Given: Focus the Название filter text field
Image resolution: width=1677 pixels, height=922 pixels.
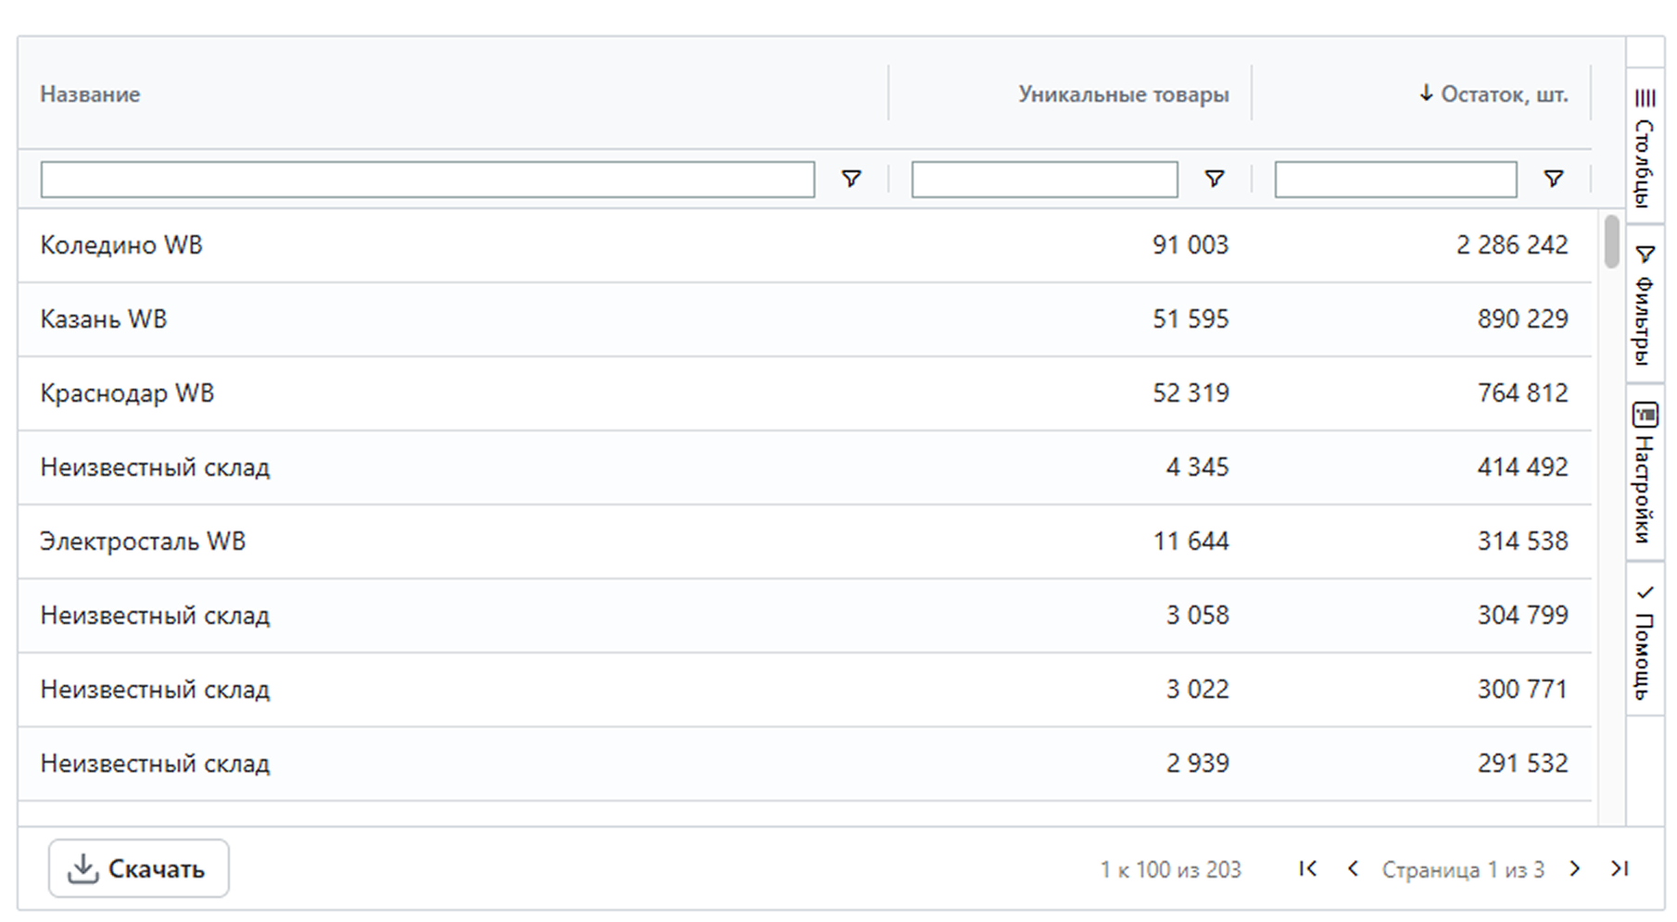Looking at the screenshot, I should point(427,180).
